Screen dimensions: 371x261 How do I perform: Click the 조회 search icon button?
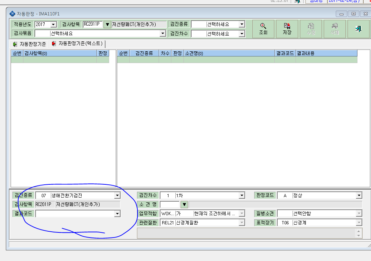[x=263, y=29]
